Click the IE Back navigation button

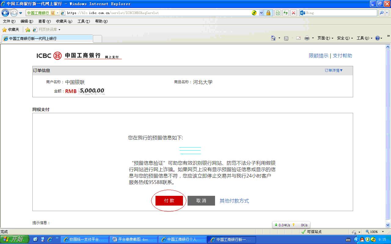[5, 13]
